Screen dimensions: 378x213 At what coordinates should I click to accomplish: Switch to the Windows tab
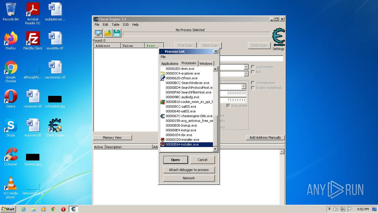click(206, 64)
